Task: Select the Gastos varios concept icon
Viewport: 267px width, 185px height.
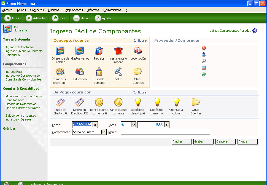Action: point(80,51)
